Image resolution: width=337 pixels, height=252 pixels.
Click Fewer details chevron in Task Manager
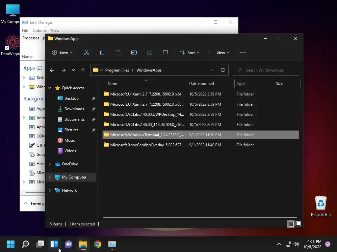click(x=25, y=203)
